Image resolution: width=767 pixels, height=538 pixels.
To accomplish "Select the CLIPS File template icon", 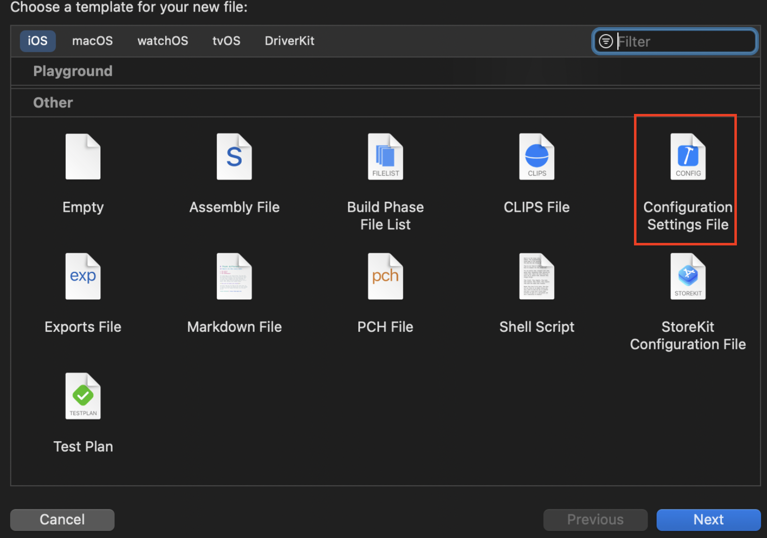I will pos(537,157).
